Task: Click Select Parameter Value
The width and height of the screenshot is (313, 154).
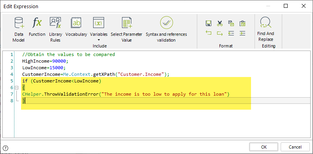Action: pyautogui.click(x=127, y=30)
